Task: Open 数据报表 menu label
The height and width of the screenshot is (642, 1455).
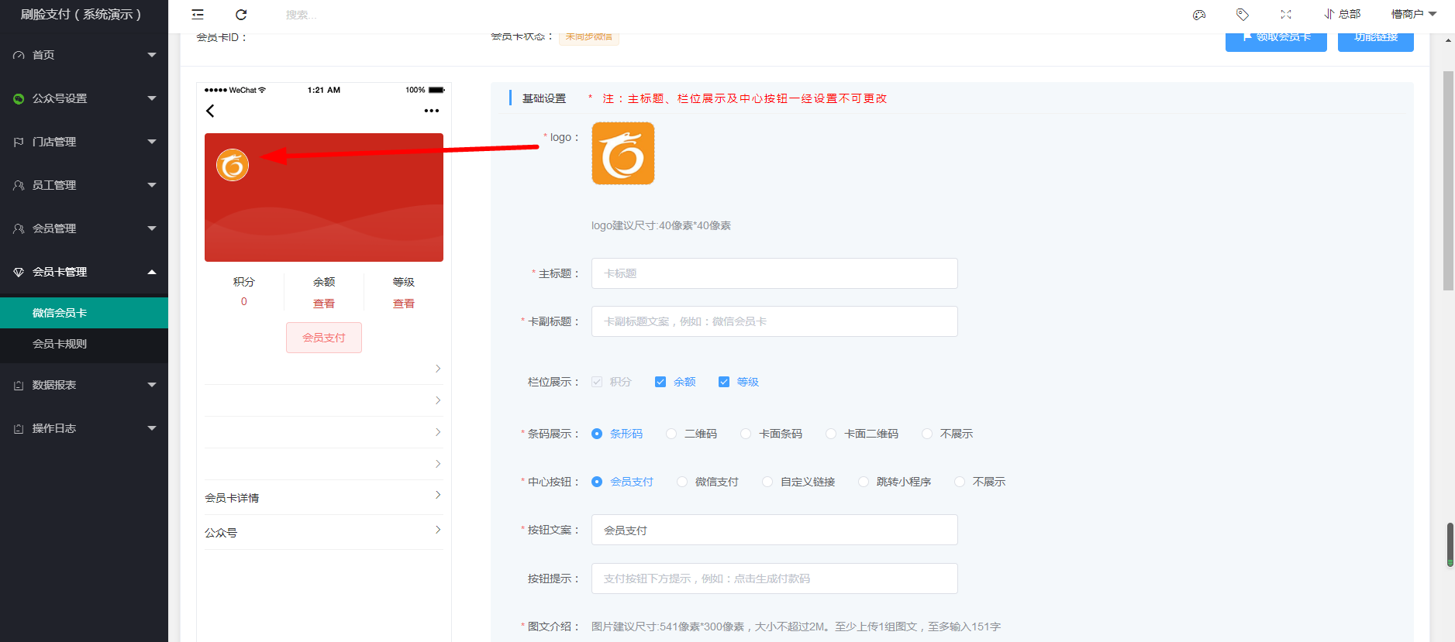Action: (x=54, y=385)
